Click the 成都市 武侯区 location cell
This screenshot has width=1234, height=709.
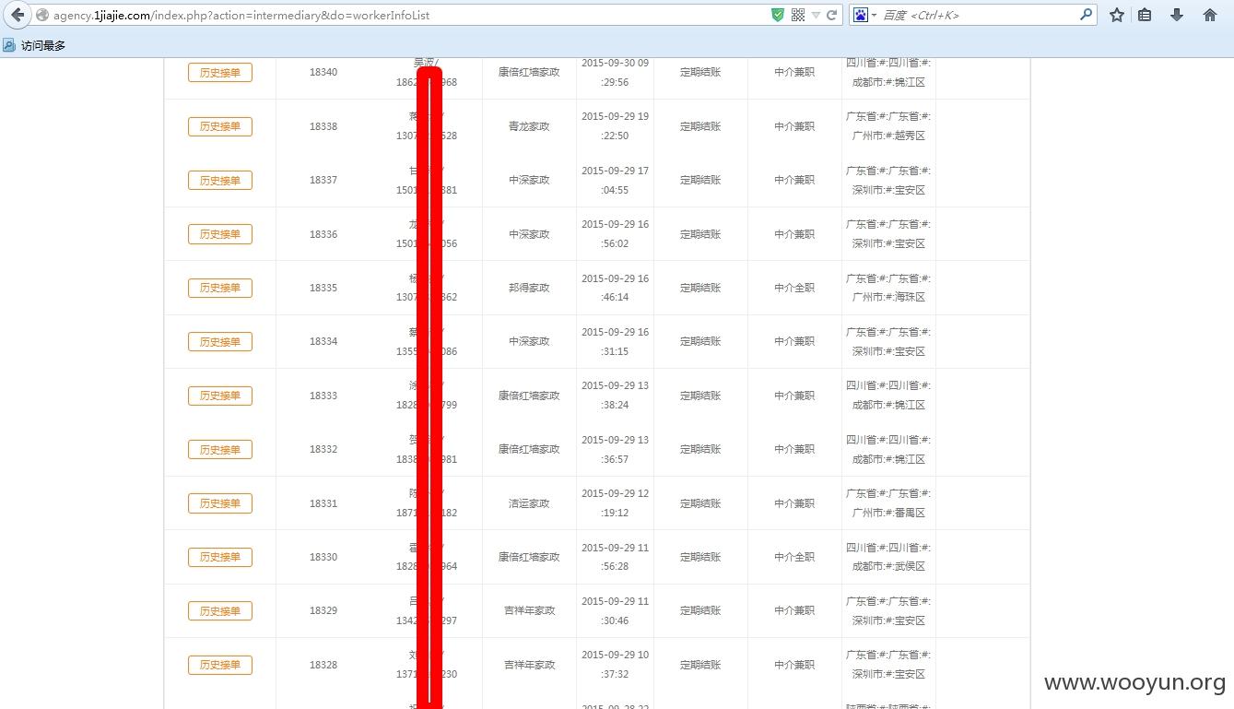click(x=888, y=557)
